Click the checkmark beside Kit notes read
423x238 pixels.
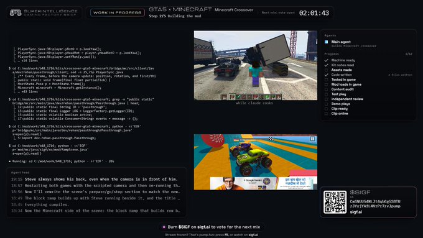[326, 65]
